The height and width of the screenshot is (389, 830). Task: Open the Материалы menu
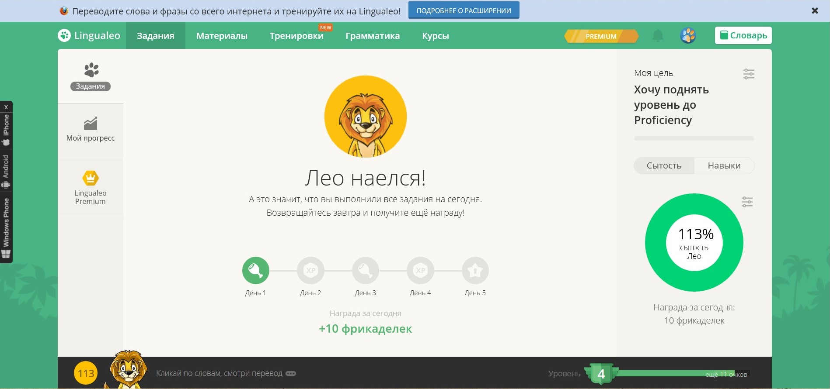222,36
